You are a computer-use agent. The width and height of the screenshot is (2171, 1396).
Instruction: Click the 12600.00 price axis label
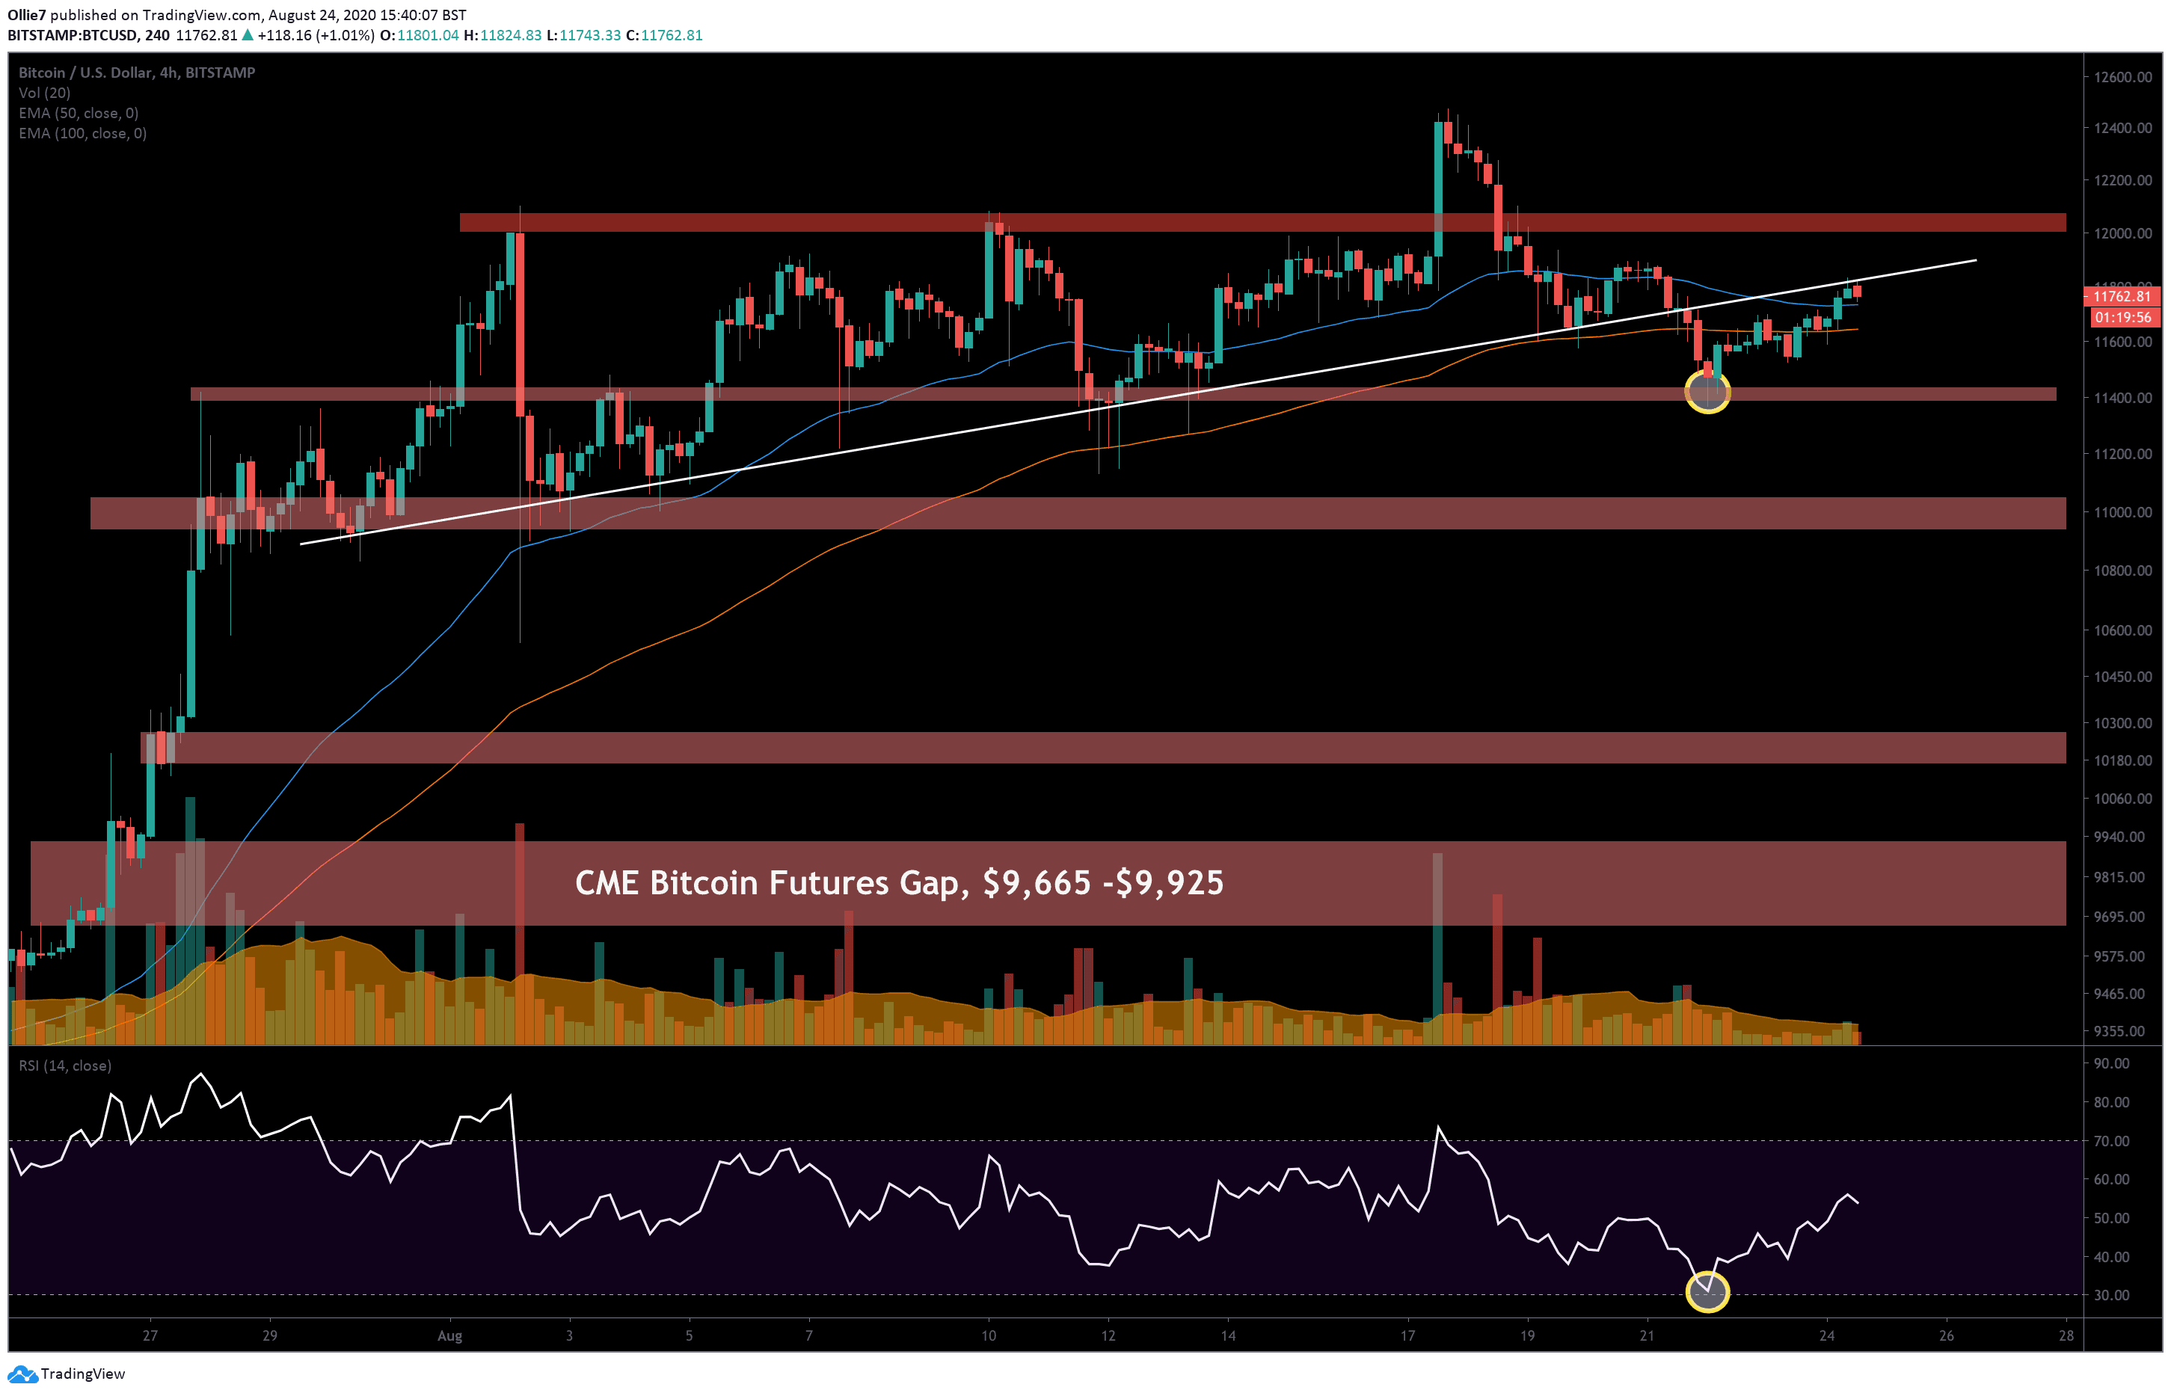tap(2122, 77)
